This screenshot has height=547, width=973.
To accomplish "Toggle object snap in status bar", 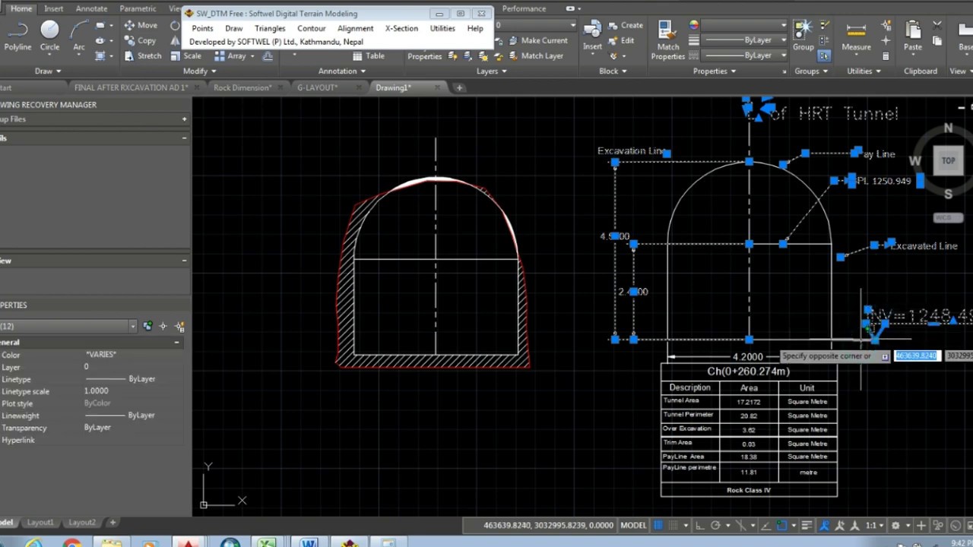I will pyautogui.click(x=781, y=525).
